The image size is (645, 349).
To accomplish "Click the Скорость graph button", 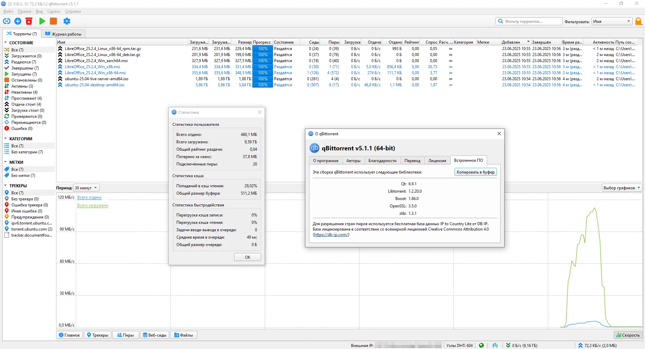I will 628,335.
